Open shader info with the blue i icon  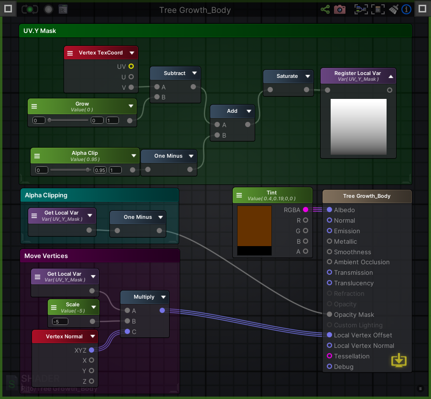[x=406, y=9]
